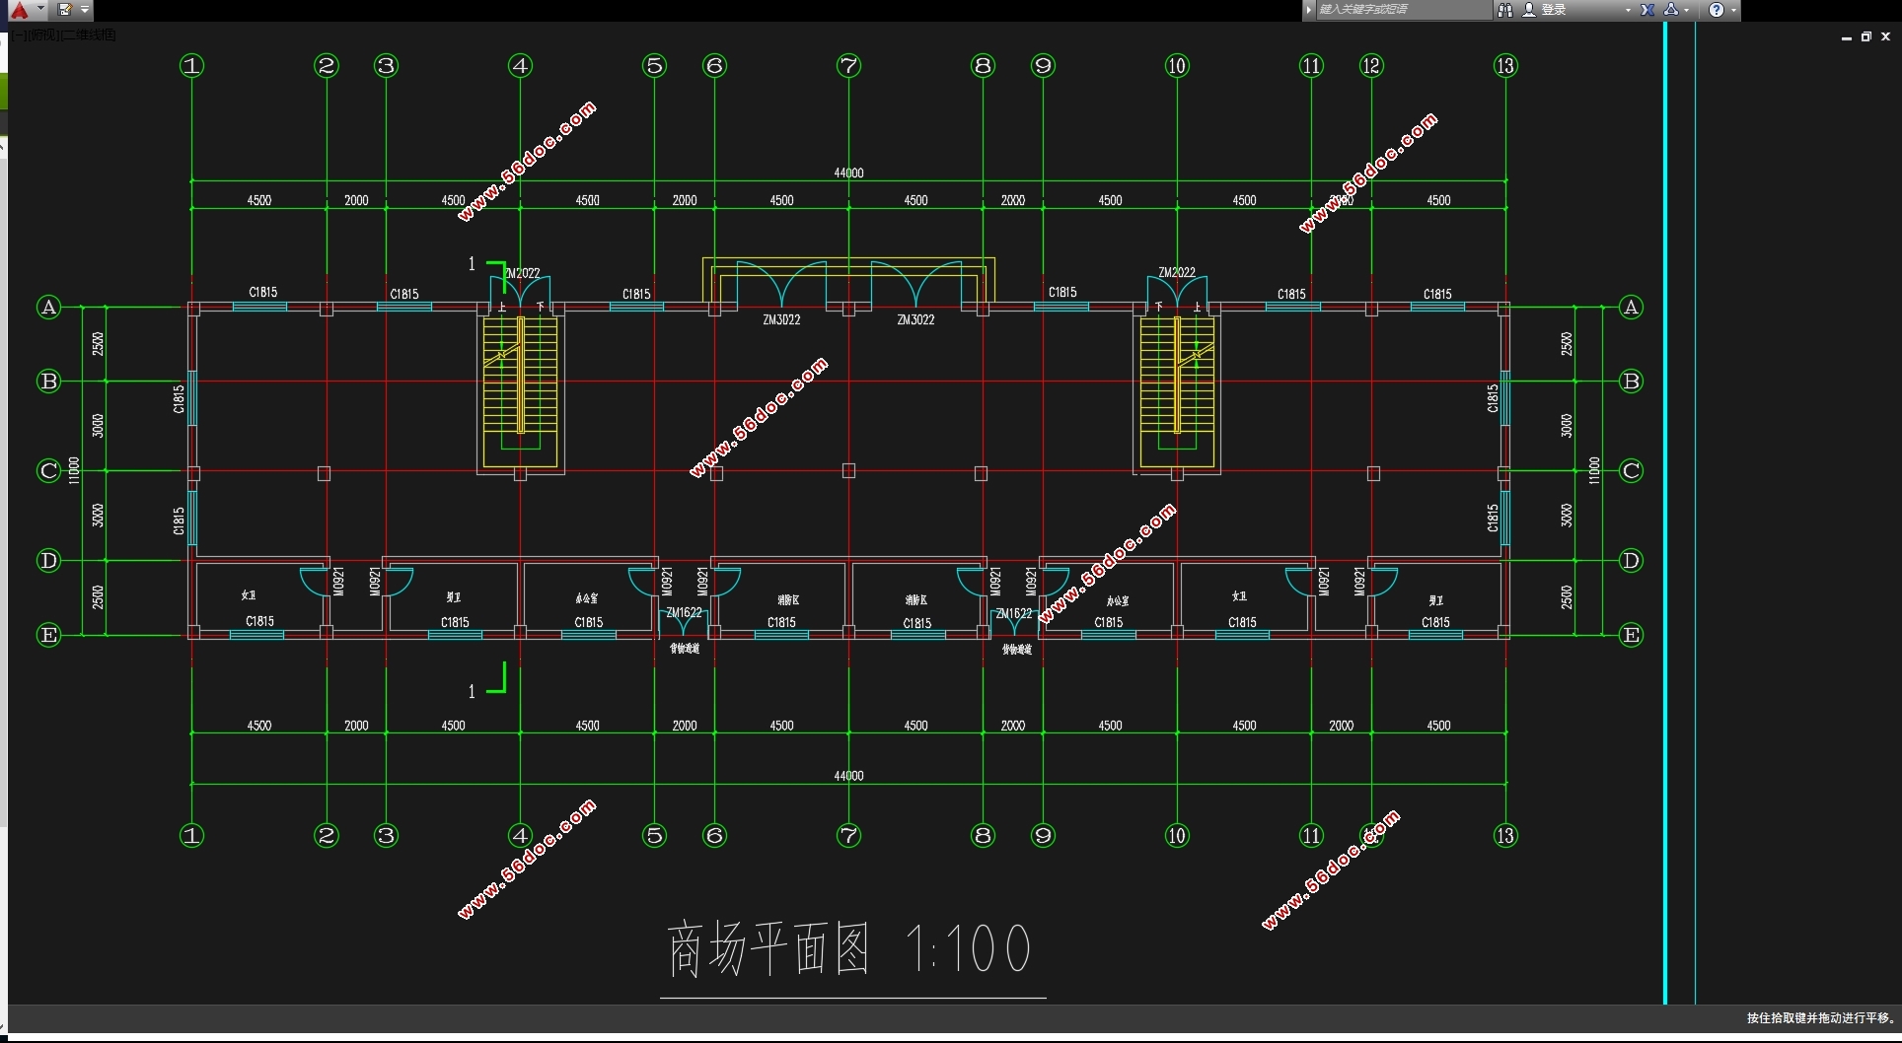
Task: Open the Autodesk Exchange X icon
Action: [x=1647, y=10]
